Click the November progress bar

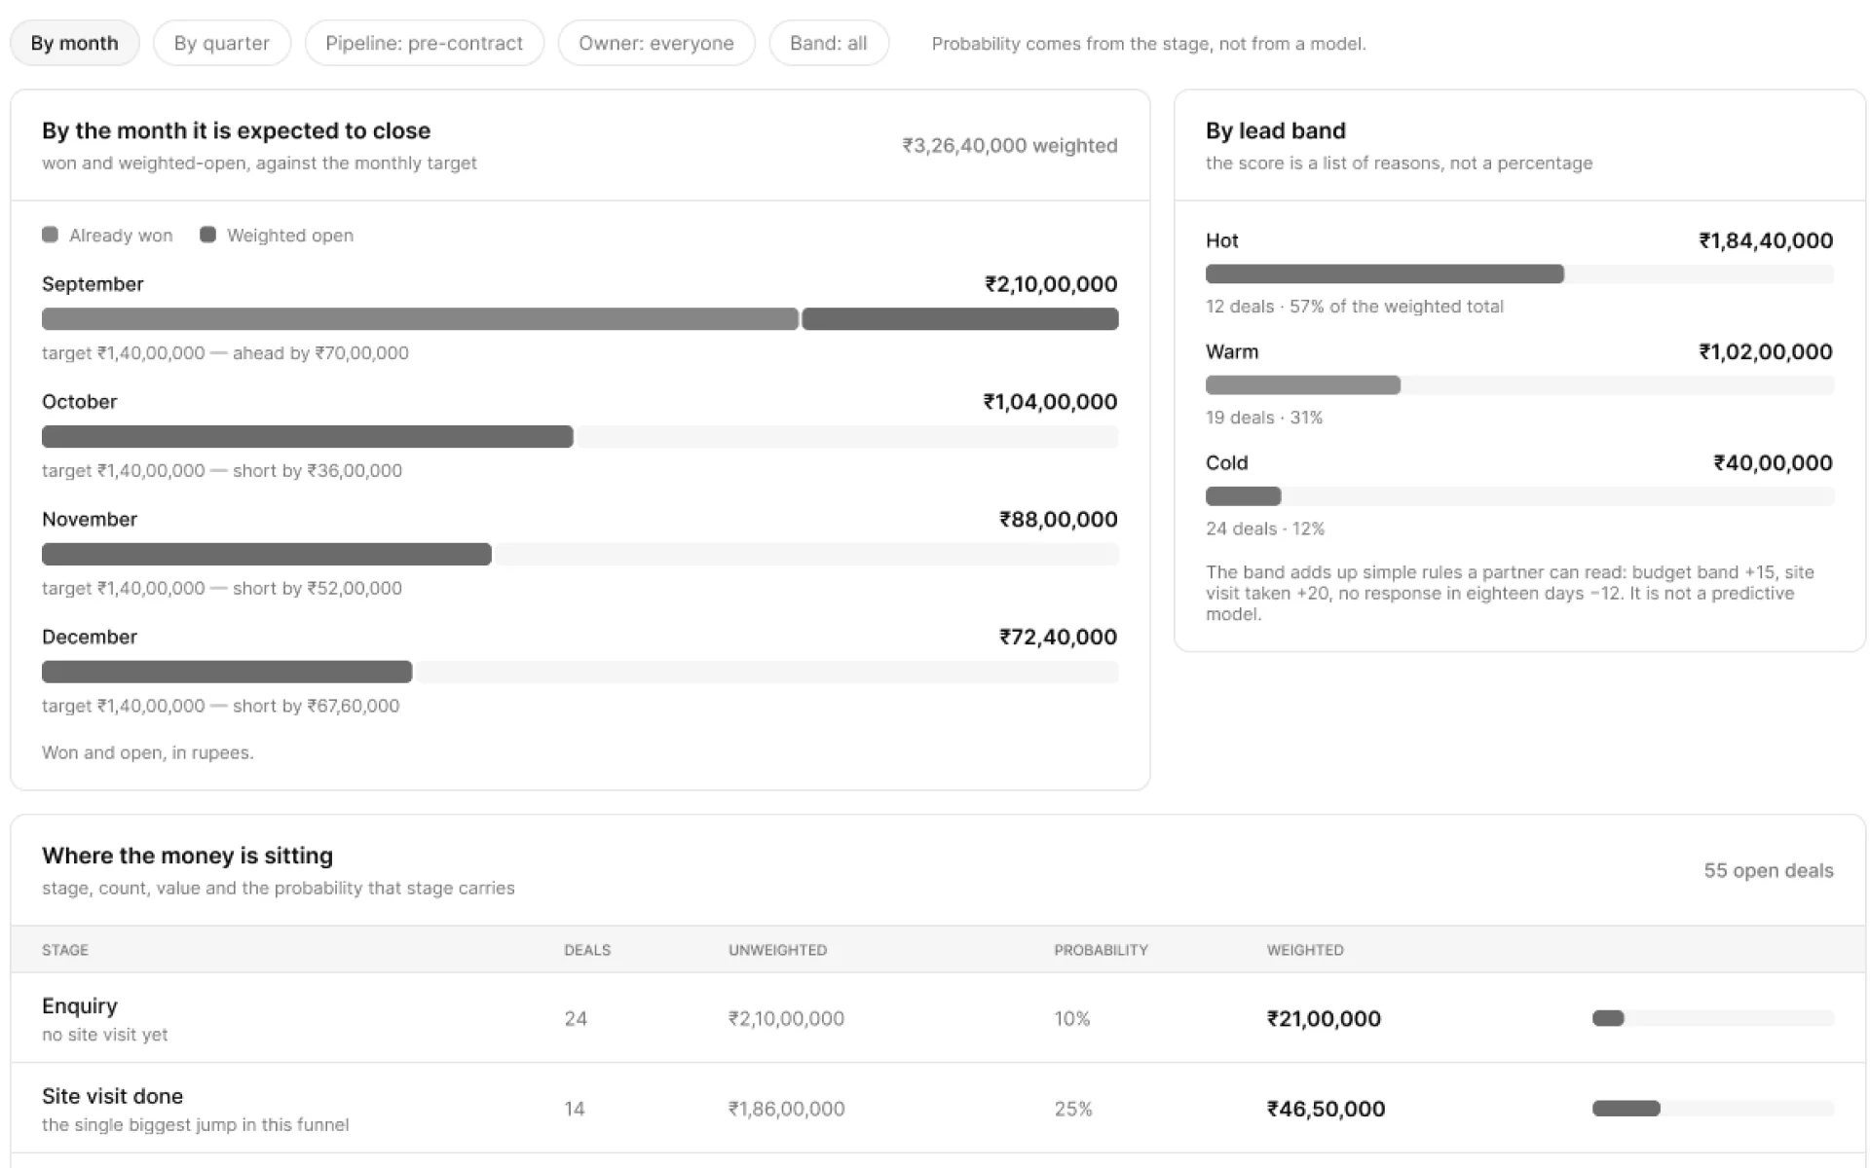click(x=580, y=555)
